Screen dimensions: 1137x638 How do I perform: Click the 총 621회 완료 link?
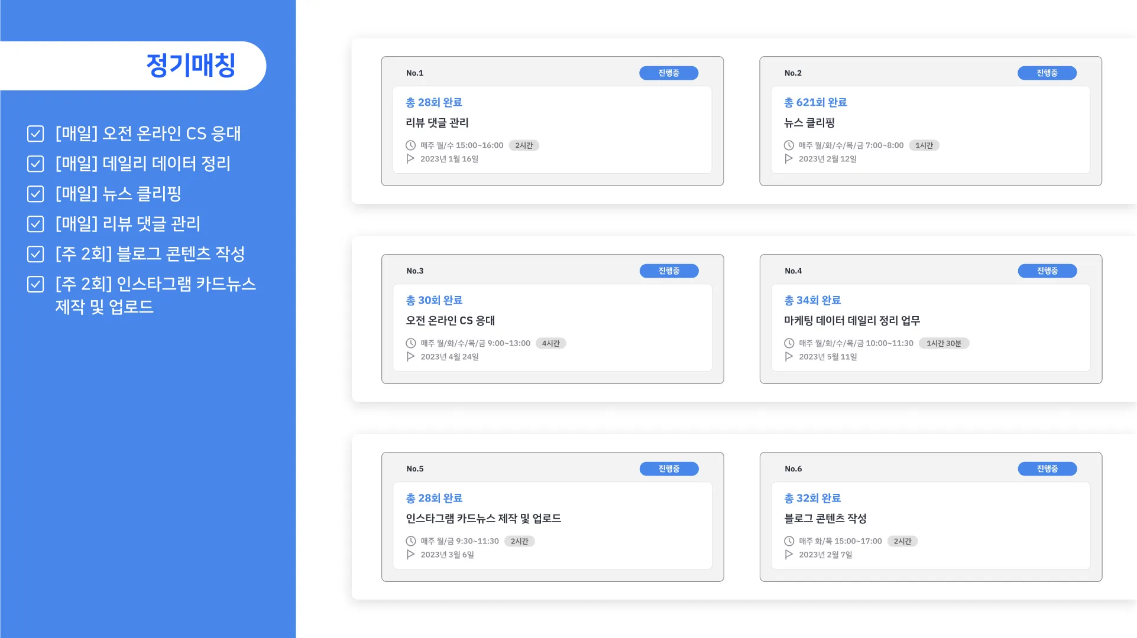point(815,103)
